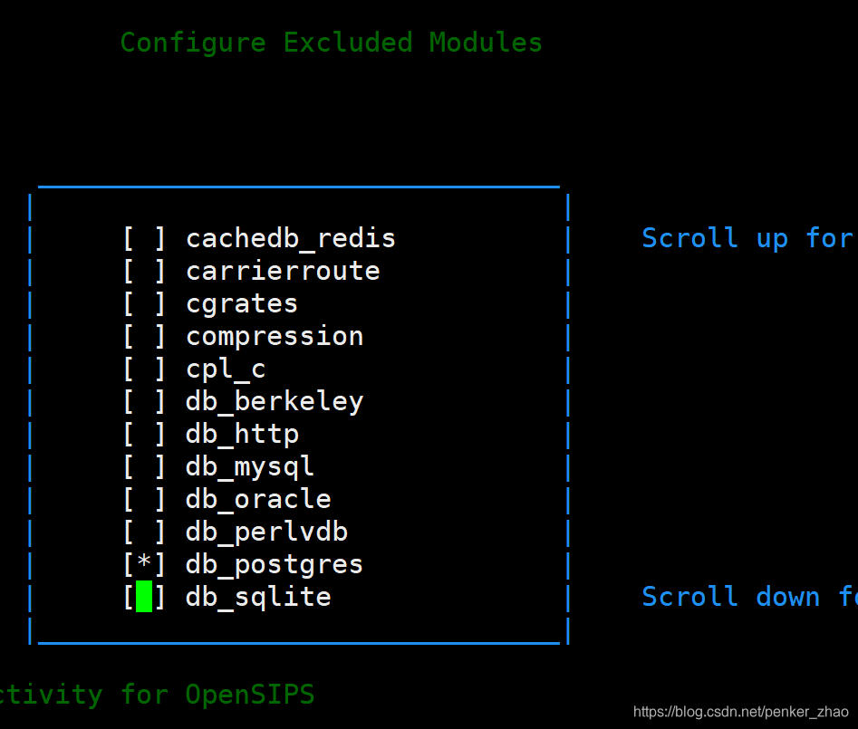Click the db_sqlite module label

(x=257, y=596)
